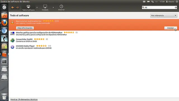Click the VLC star rating
This screenshot has height=101, width=179.
pos(48,21)
